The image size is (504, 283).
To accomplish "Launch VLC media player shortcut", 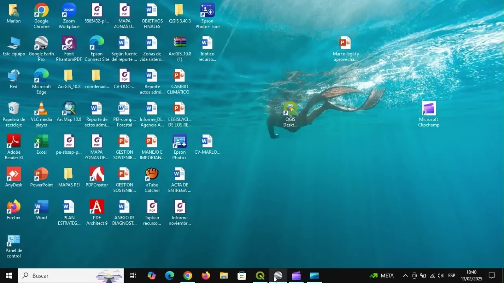I will pyautogui.click(x=41, y=114).
